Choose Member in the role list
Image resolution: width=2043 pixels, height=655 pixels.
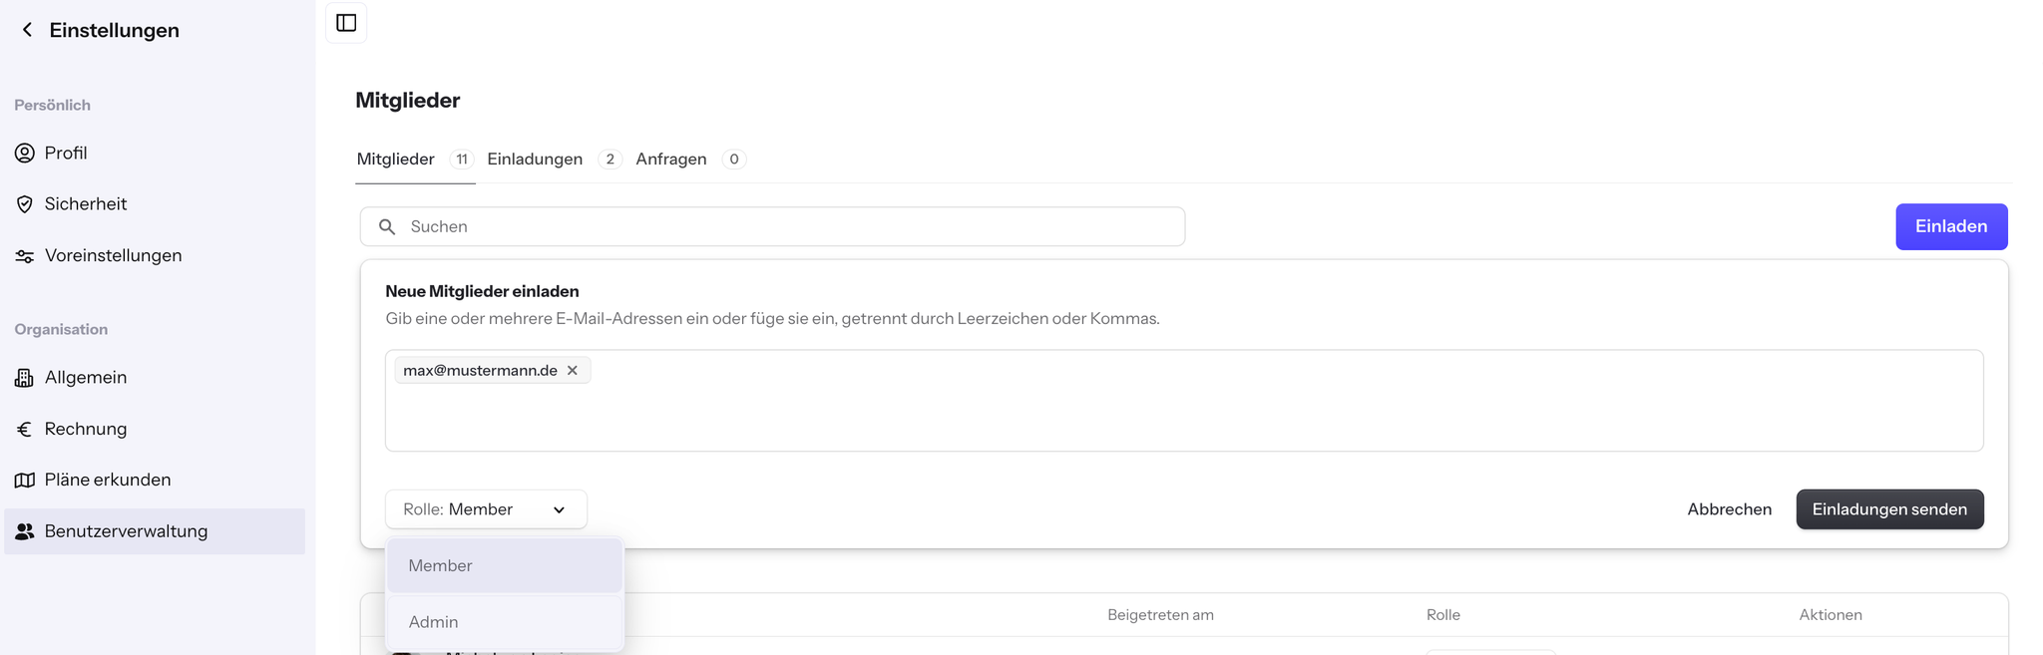(x=505, y=565)
